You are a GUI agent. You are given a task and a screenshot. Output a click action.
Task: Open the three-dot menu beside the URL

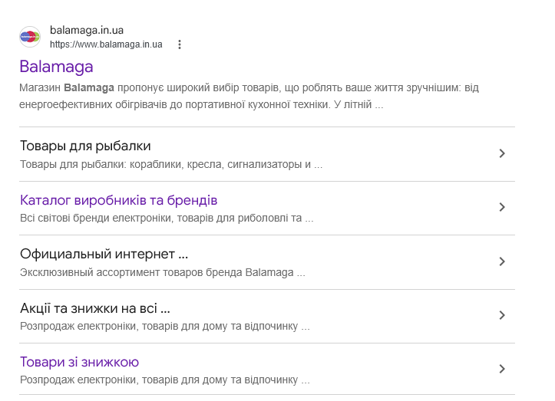180,44
